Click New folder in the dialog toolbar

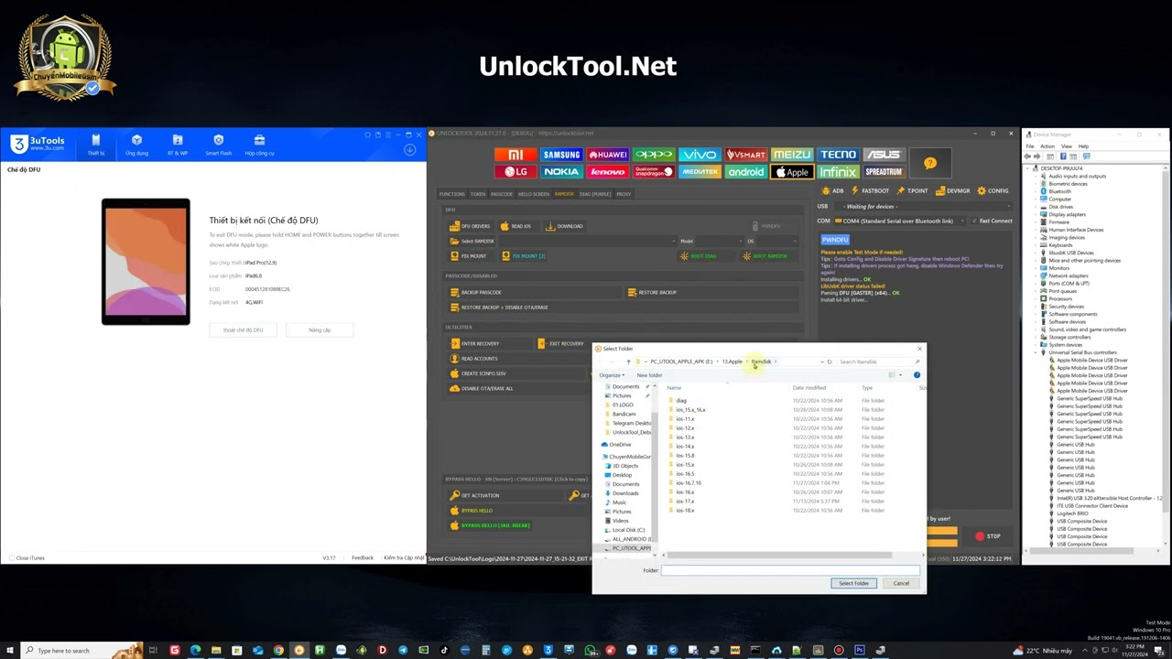tap(649, 375)
